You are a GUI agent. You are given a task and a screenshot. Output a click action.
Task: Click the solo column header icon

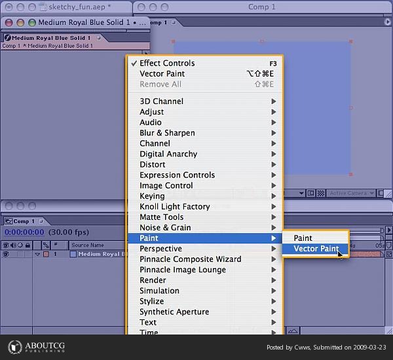click(20, 245)
